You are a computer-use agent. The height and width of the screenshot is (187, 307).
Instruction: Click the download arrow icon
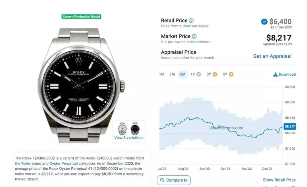pos(275,74)
